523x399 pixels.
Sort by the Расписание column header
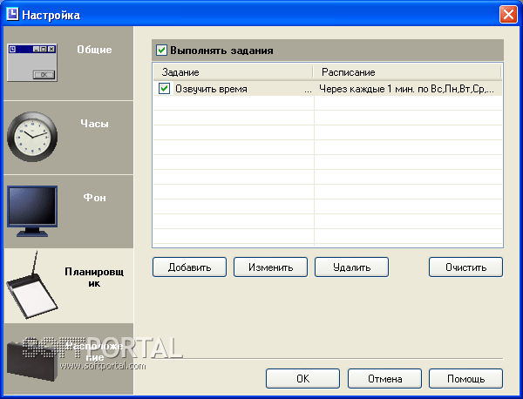[x=407, y=72]
